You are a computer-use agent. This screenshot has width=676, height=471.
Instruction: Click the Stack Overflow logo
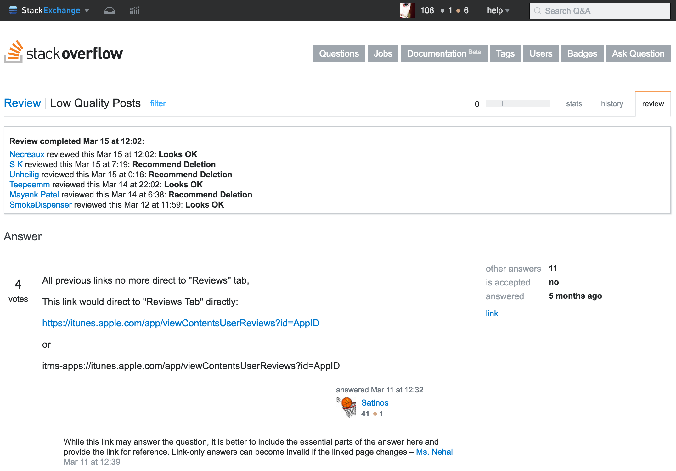(x=63, y=52)
